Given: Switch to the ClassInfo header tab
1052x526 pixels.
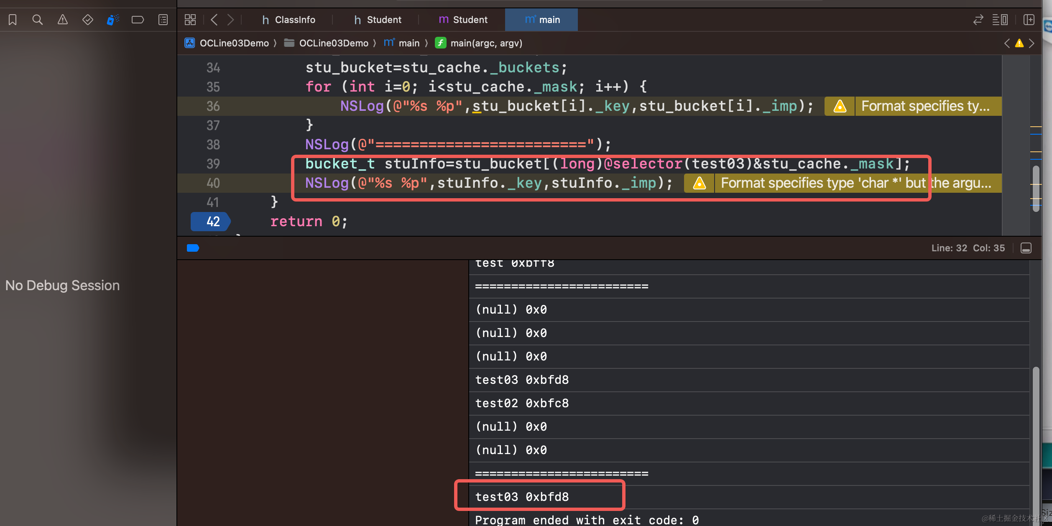Looking at the screenshot, I should click(289, 20).
